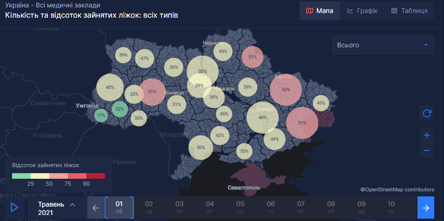
Task: Expand the Всього dropdown selector
Action: coord(383,45)
